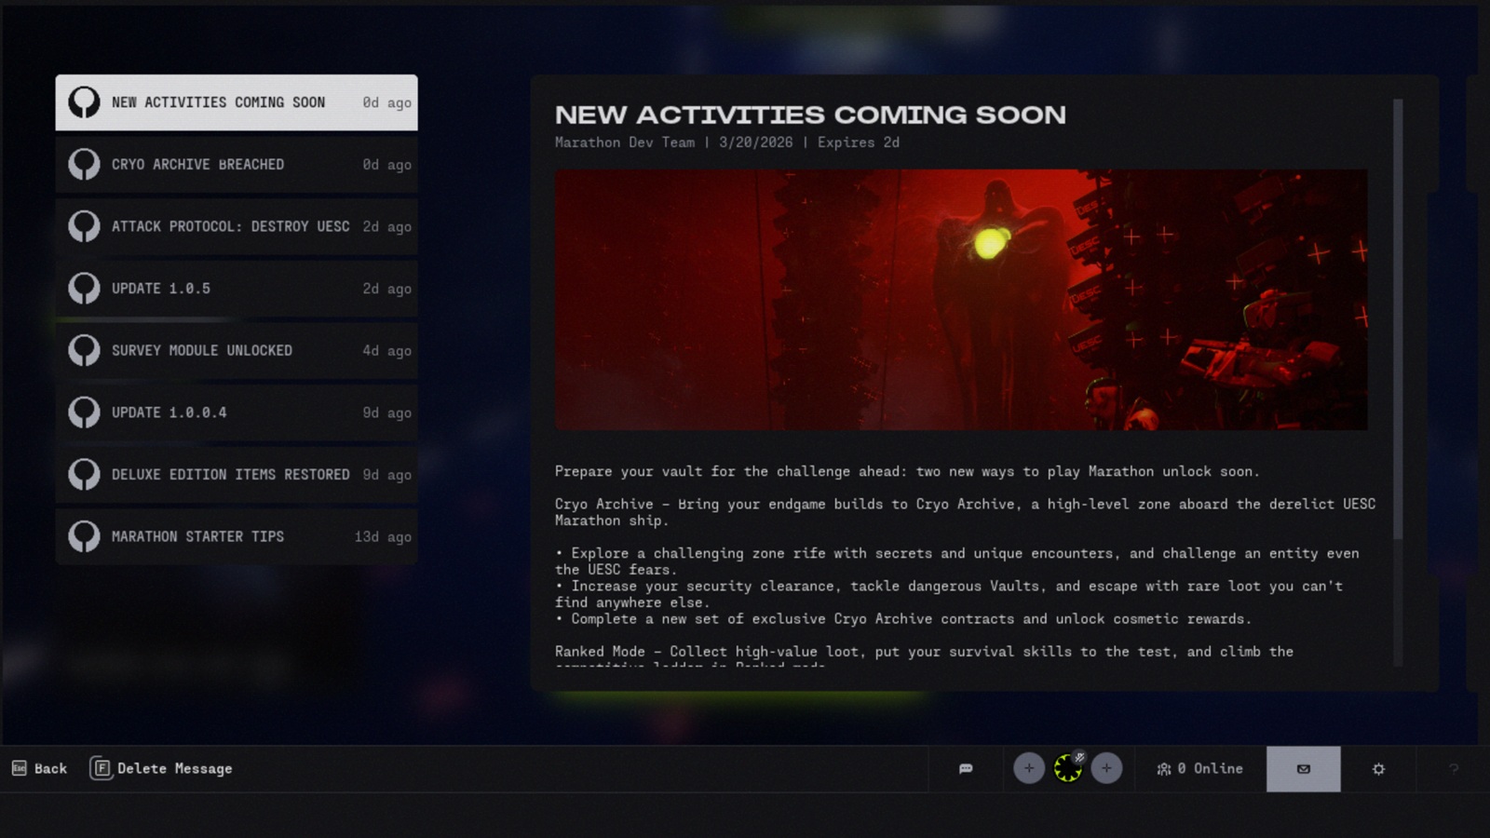Select the Marathon Starter Tips message
Screen dimensions: 1490x838
237,536
